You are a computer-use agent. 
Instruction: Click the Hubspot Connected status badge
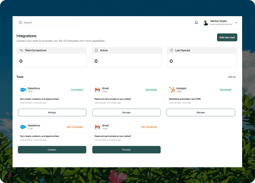pyautogui.click(x=225, y=90)
